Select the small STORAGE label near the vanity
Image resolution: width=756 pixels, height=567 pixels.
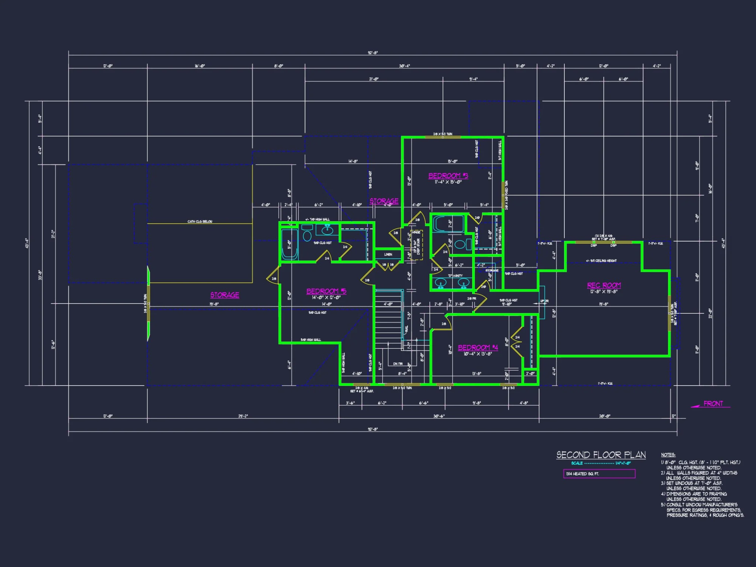click(x=491, y=271)
